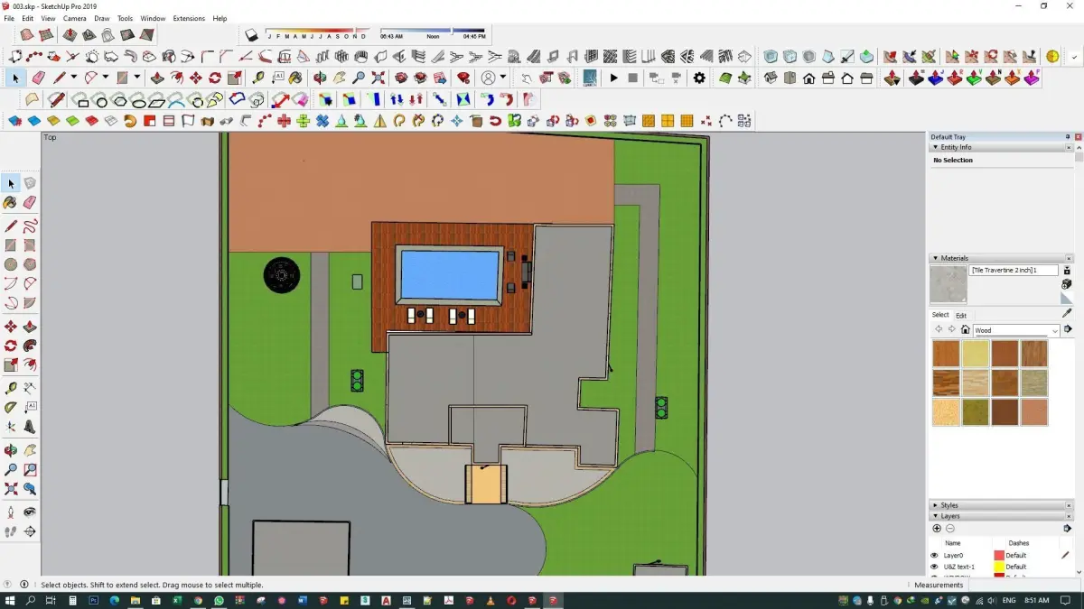
Task: Open Line tool dropdown arrow in top toolbar
Action: [73, 78]
